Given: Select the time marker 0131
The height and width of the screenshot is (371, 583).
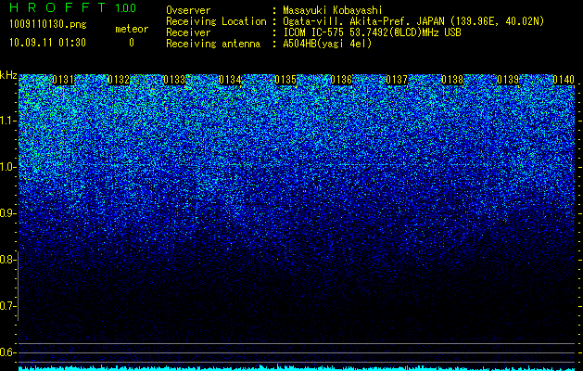Looking at the screenshot, I should pyautogui.click(x=63, y=80).
